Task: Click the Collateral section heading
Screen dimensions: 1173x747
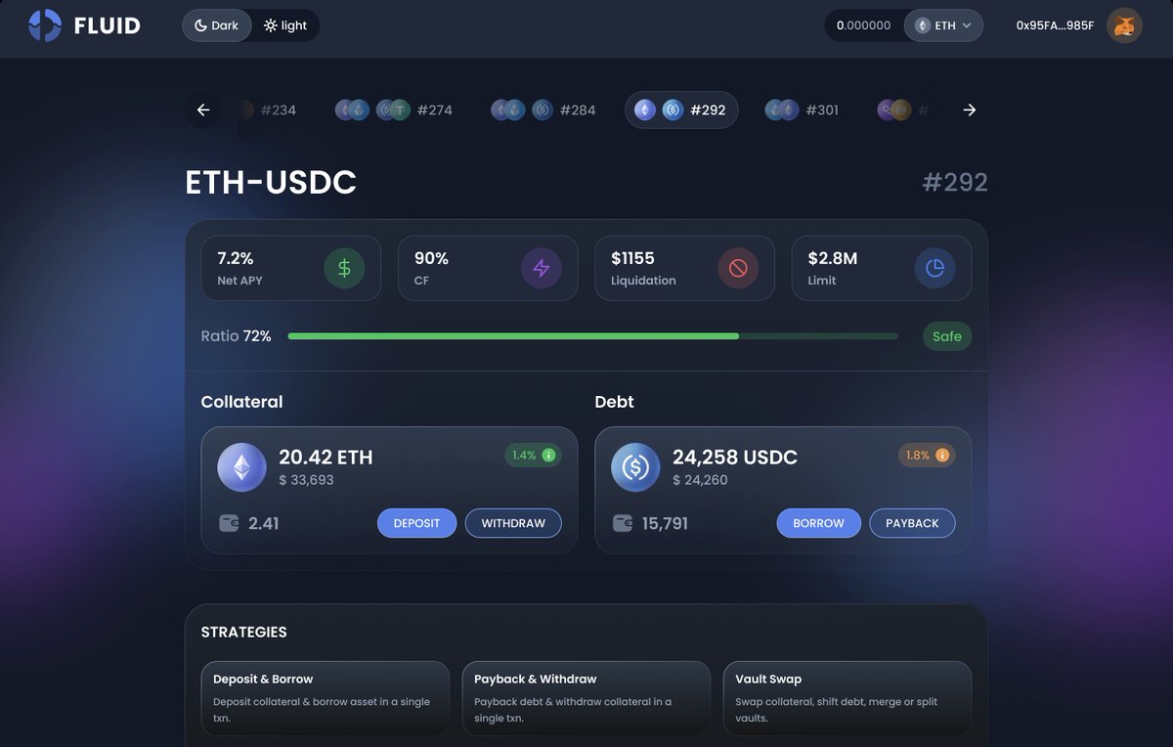Action: (x=241, y=402)
